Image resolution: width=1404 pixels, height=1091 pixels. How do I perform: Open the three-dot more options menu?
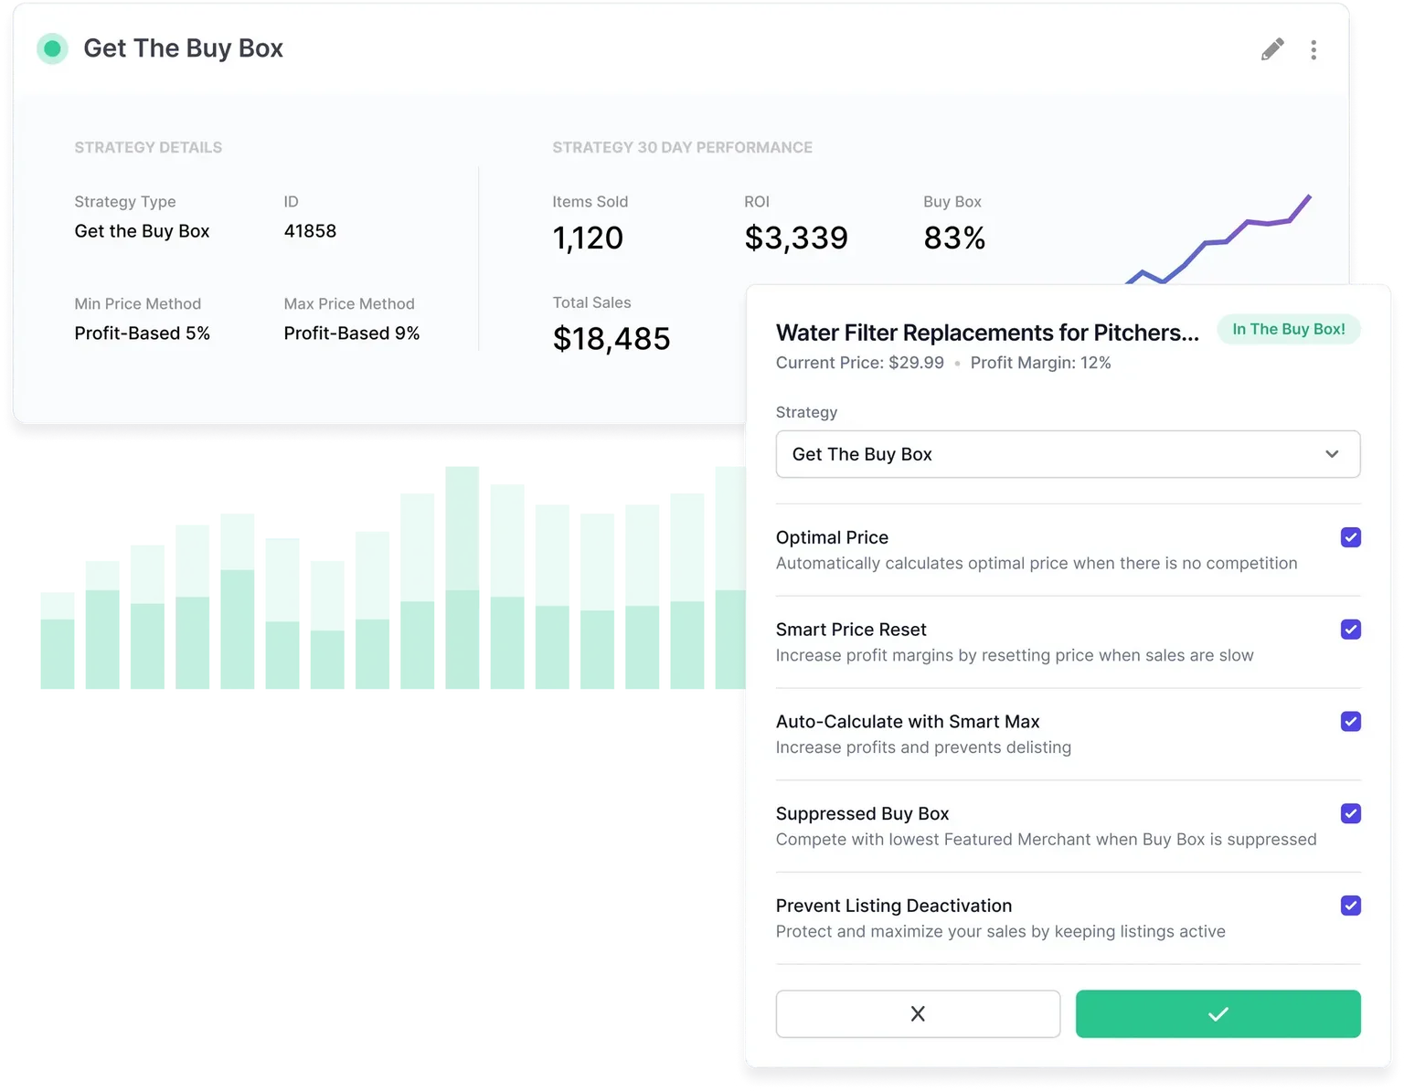coord(1314,49)
